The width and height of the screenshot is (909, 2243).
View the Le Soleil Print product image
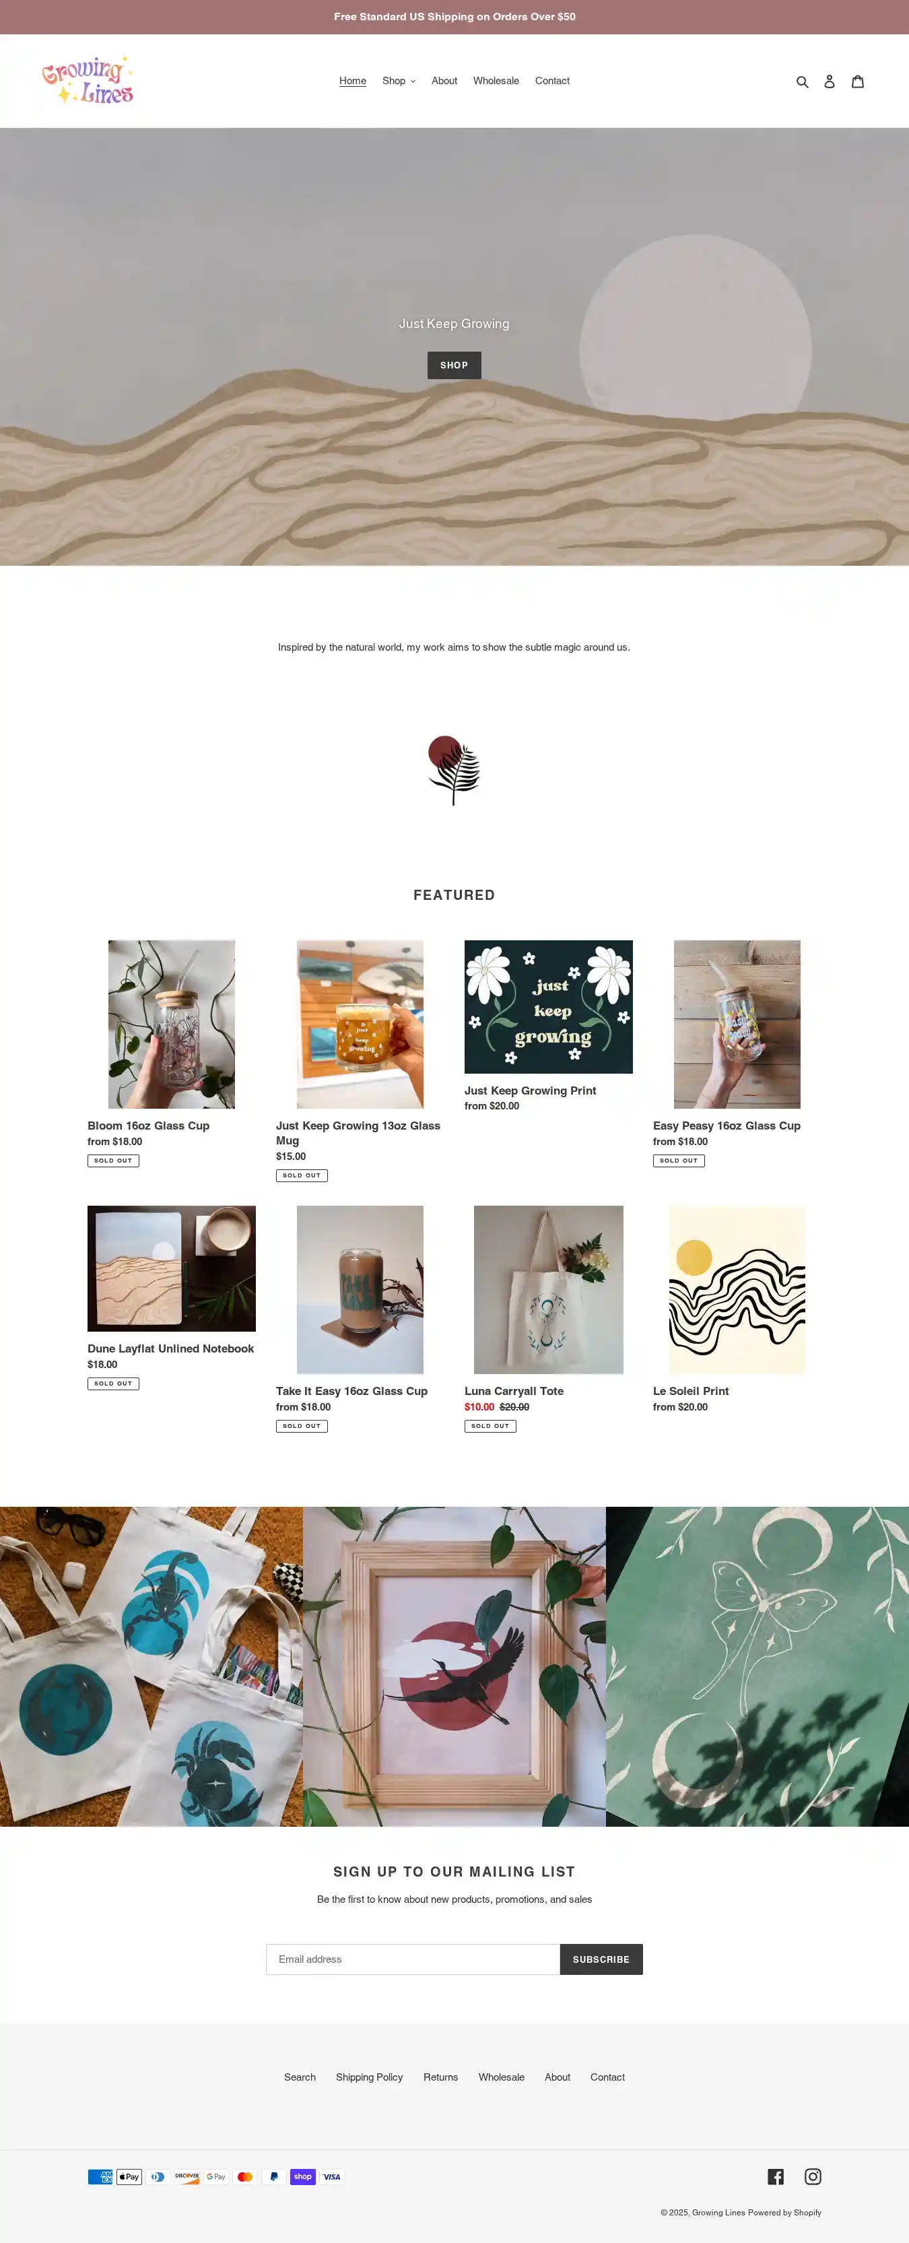coord(737,1289)
